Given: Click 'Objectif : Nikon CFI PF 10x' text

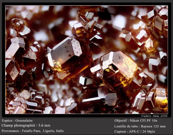Looking at the screenshot, I should pyautogui.click(x=136, y=121).
